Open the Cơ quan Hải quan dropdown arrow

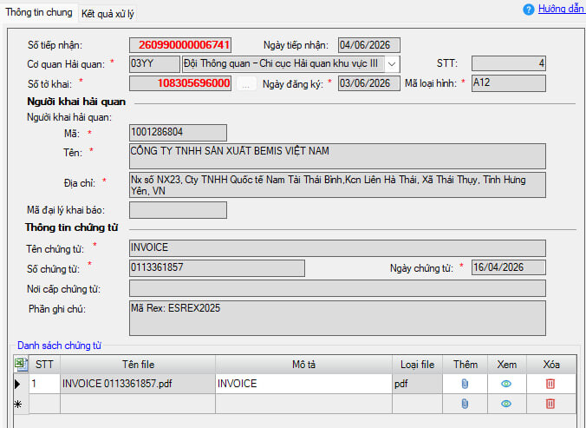pyautogui.click(x=392, y=64)
